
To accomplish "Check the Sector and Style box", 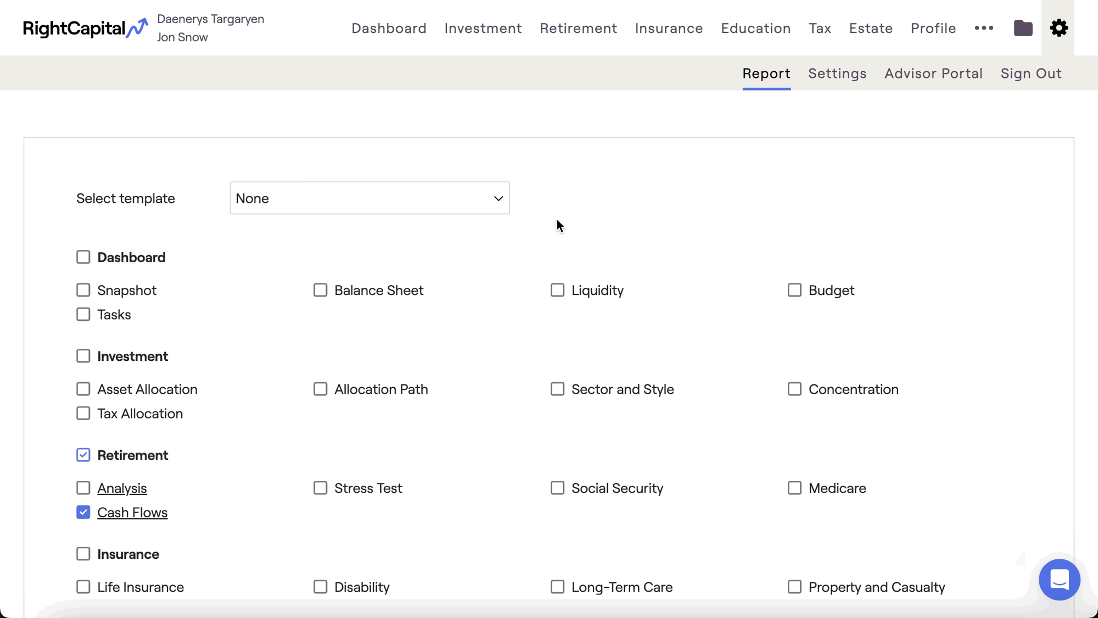I will [x=557, y=389].
